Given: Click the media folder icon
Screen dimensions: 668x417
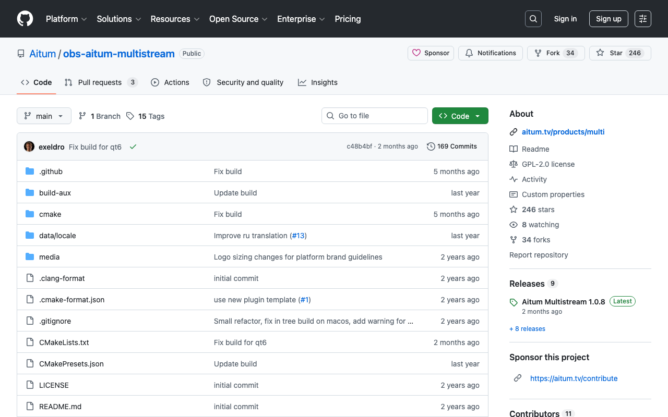Looking at the screenshot, I should (30, 257).
